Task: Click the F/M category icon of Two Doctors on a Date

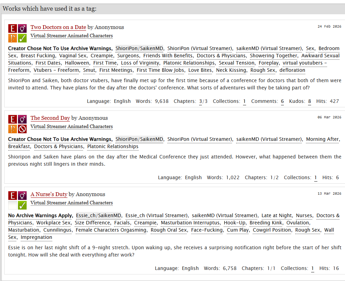Action: click(x=22, y=29)
